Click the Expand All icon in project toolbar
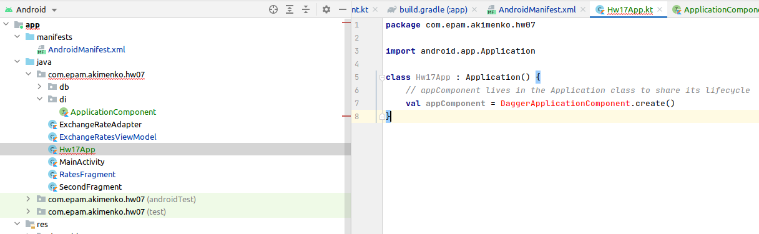 pyautogui.click(x=290, y=9)
